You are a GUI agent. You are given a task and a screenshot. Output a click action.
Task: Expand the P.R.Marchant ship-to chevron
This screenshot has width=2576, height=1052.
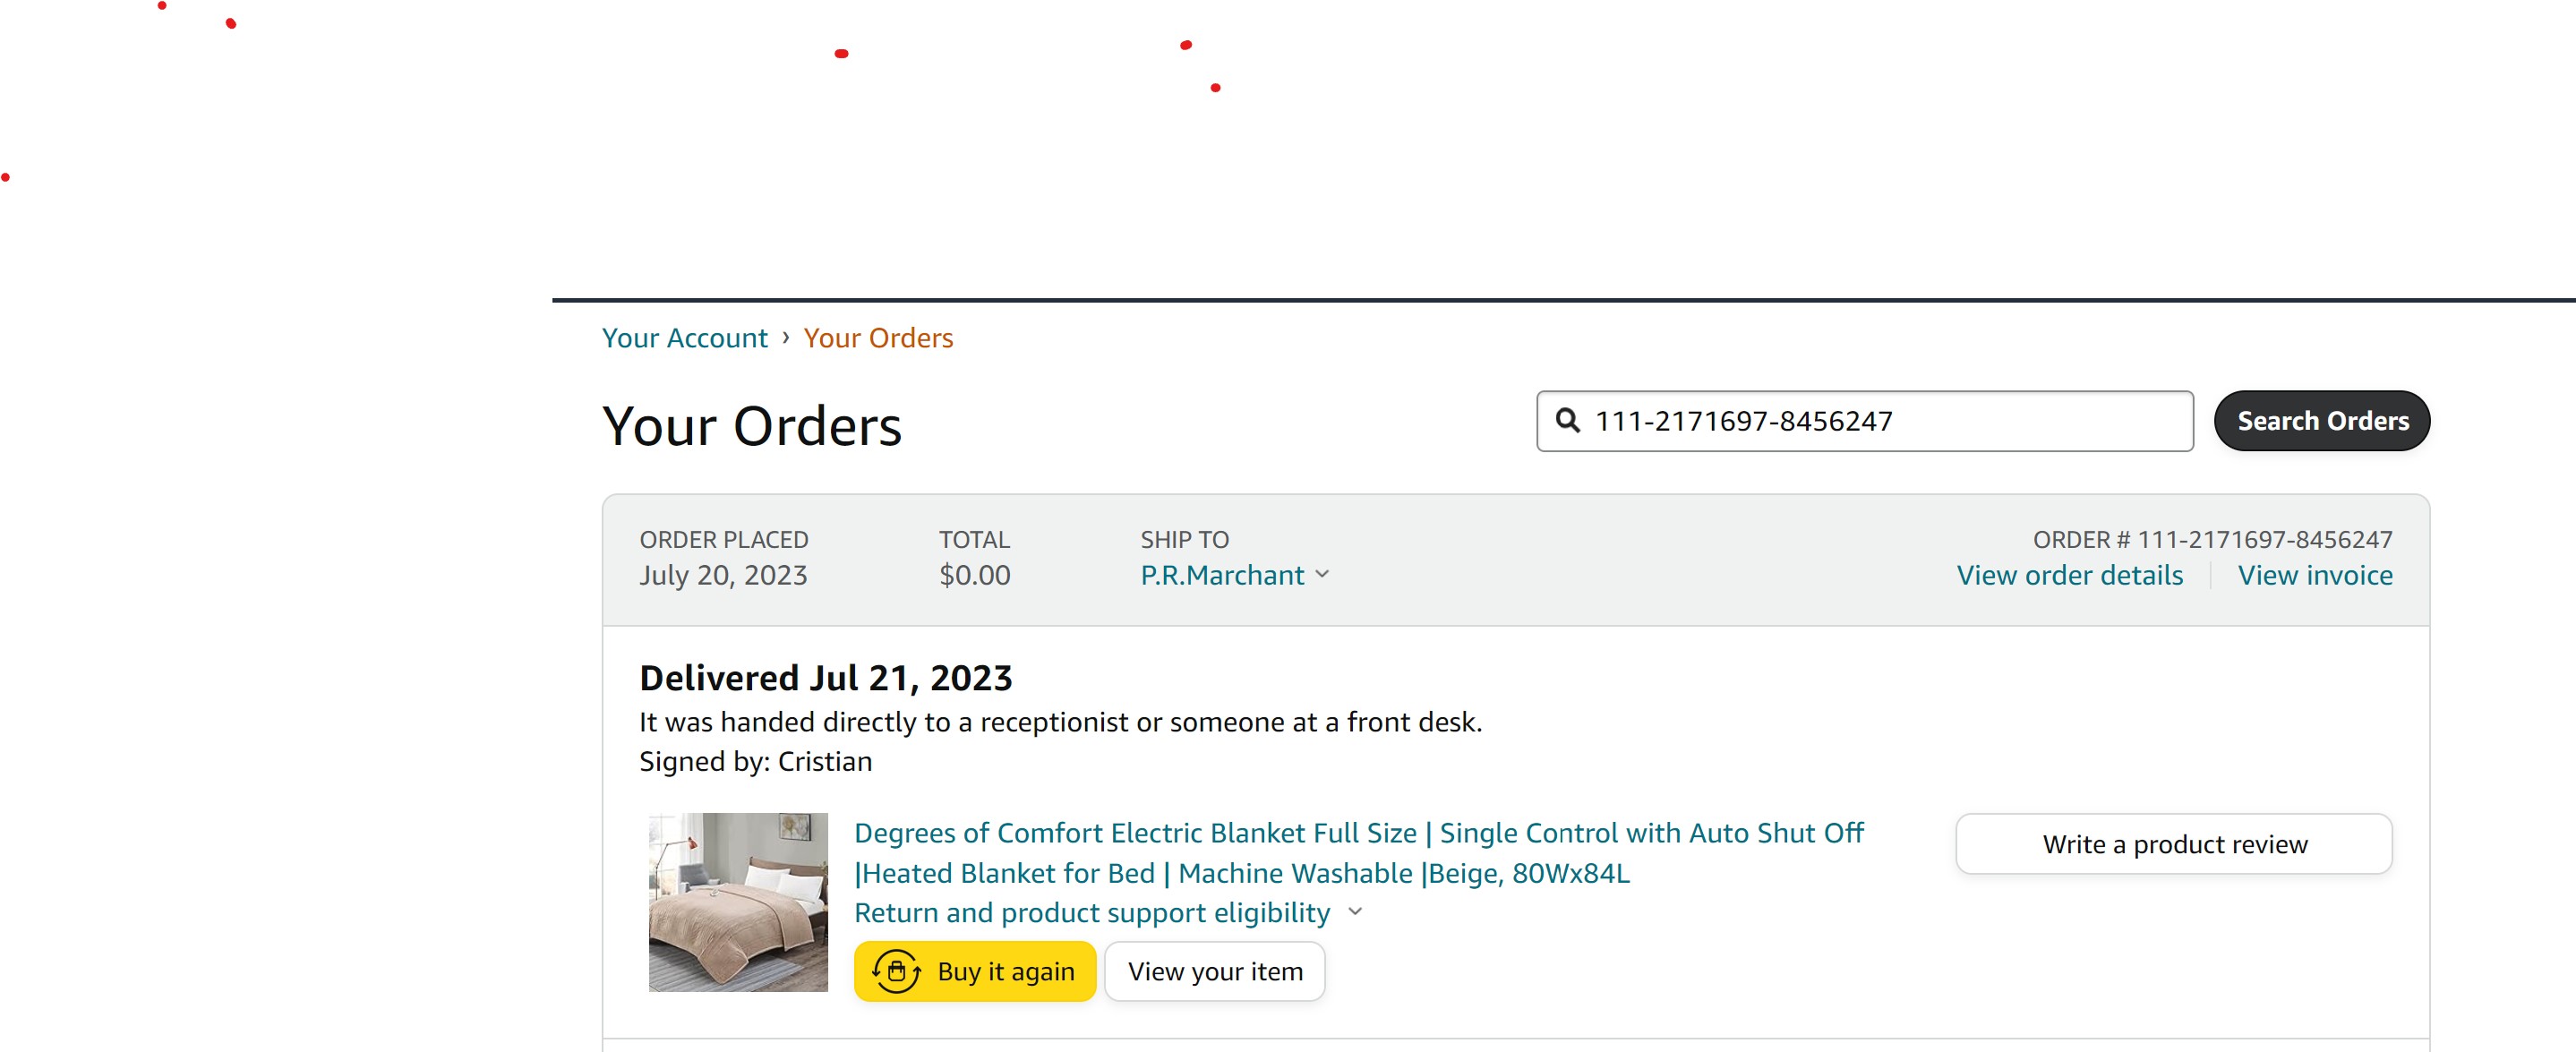[x=1322, y=575]
